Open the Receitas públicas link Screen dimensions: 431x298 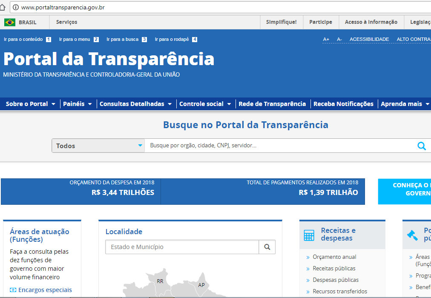[334, 269]
